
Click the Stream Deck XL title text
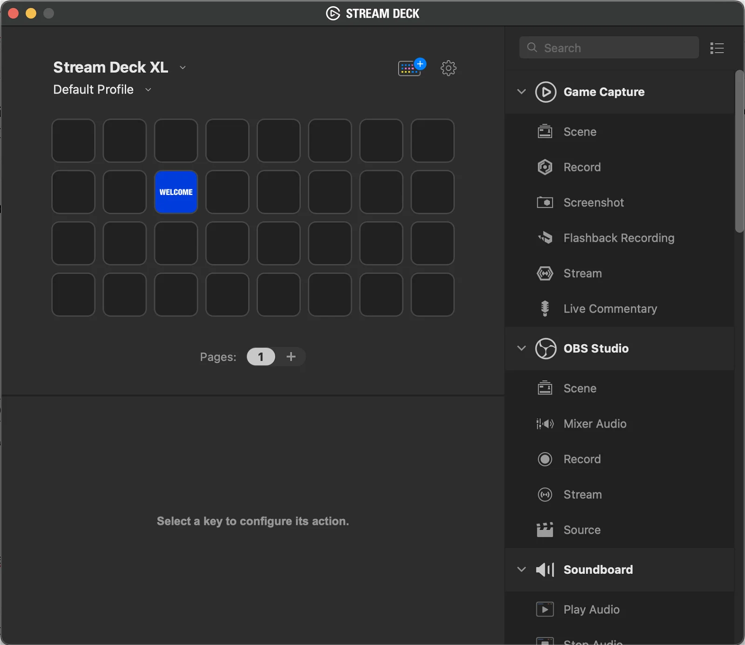111,68
